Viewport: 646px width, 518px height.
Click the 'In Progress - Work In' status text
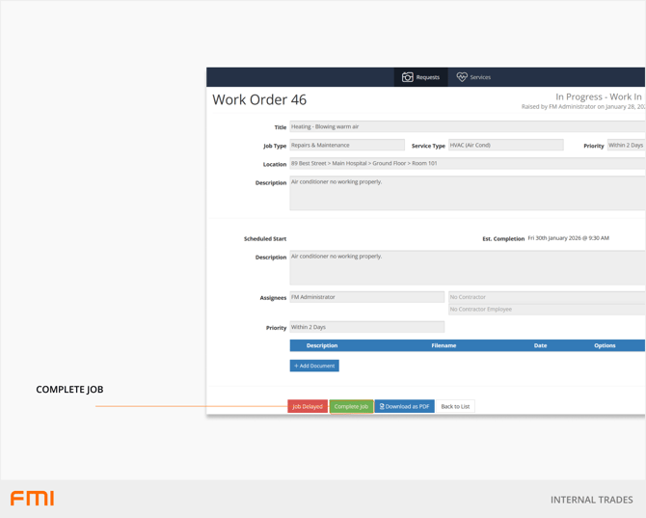(599, 96)
